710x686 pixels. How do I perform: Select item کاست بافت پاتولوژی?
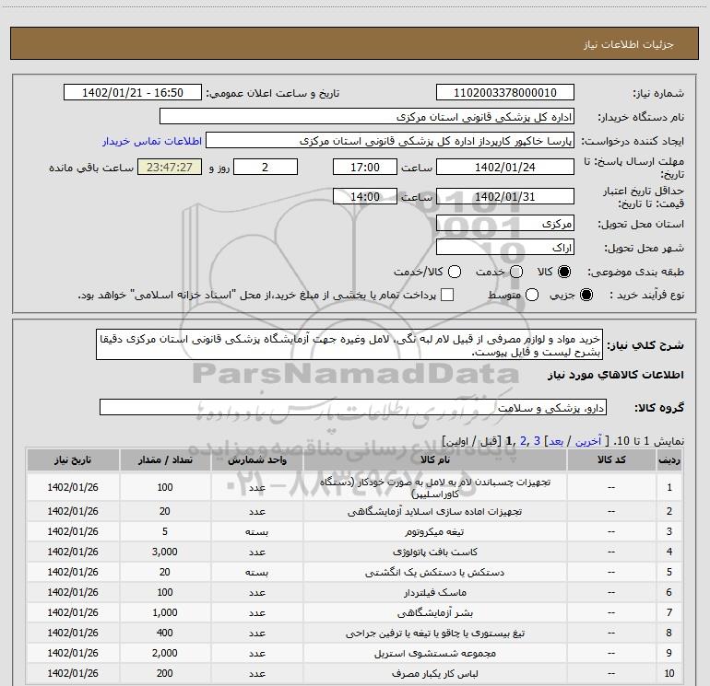click(434, 552)
